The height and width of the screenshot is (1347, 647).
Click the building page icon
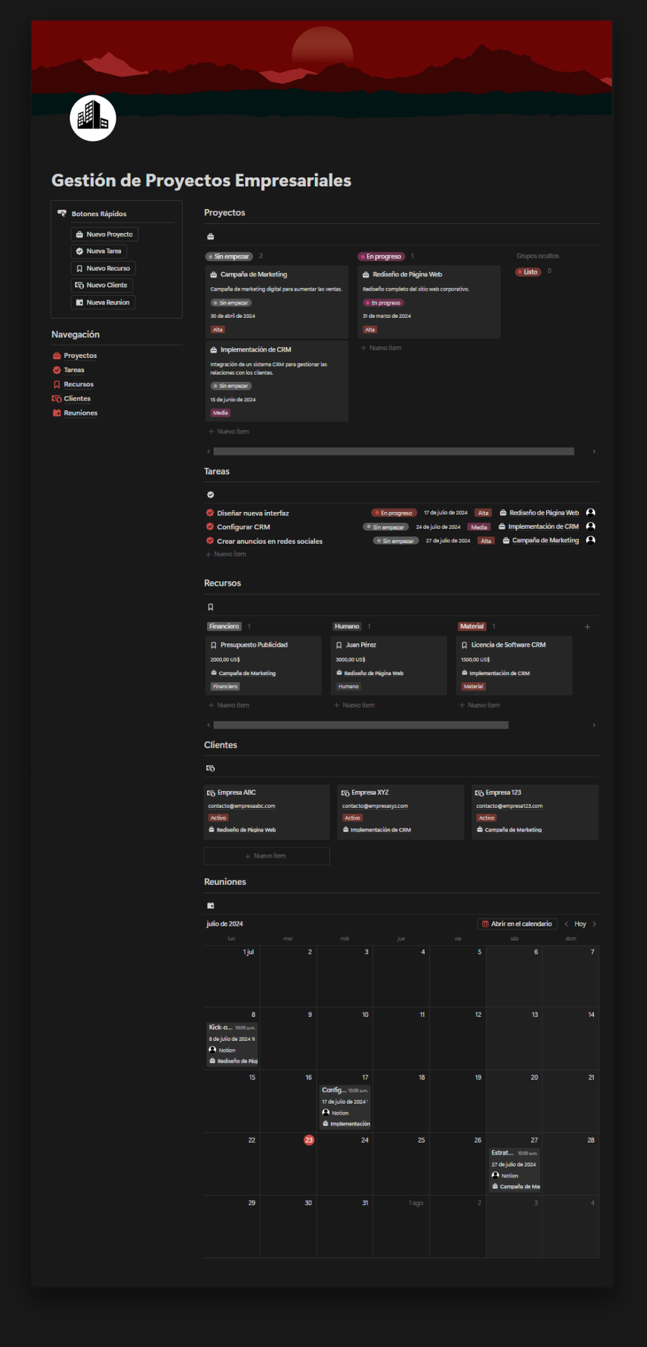pyautogui.click(x=93, y=118)
